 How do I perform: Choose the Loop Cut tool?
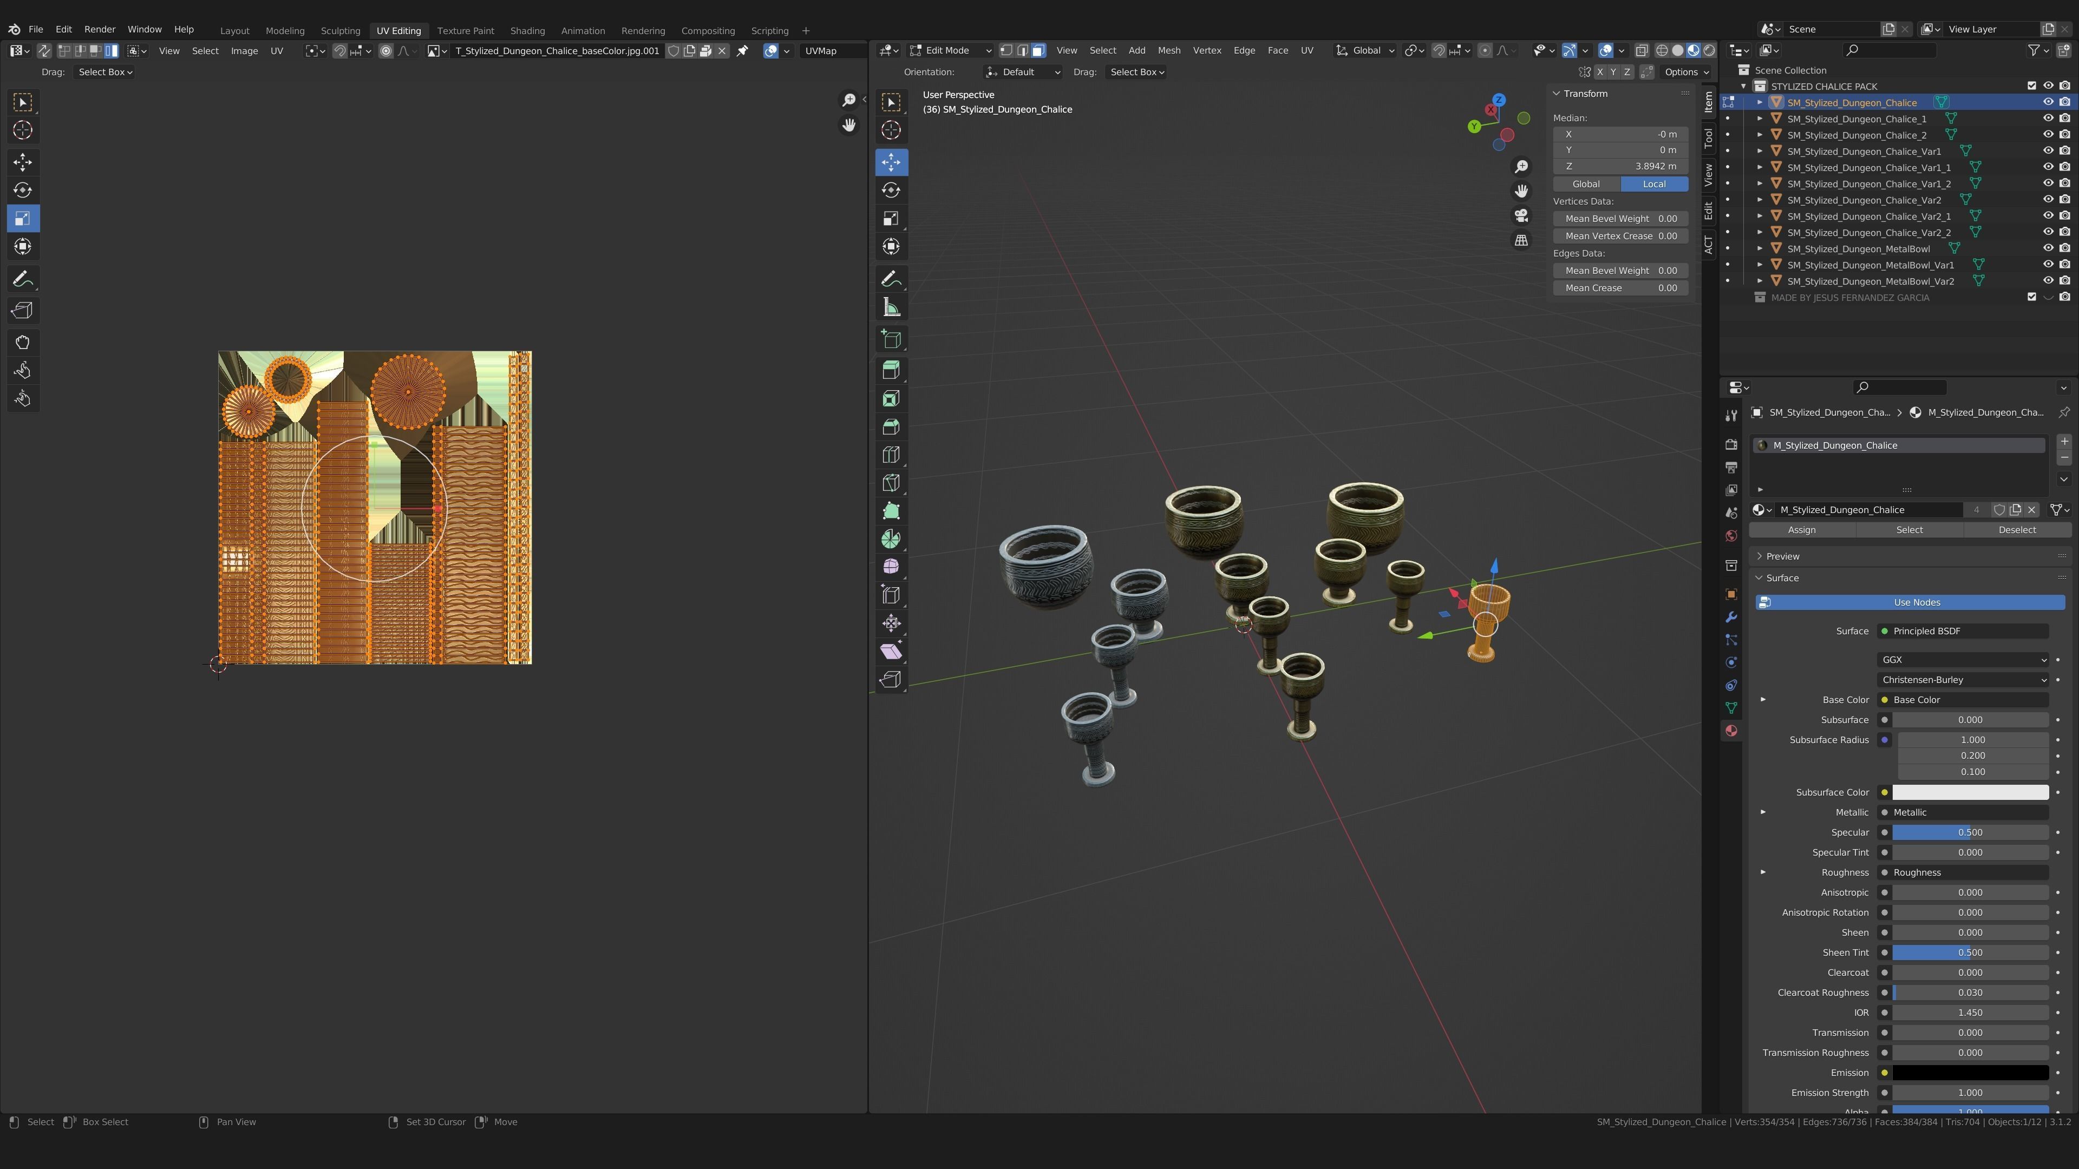(891, 455)
